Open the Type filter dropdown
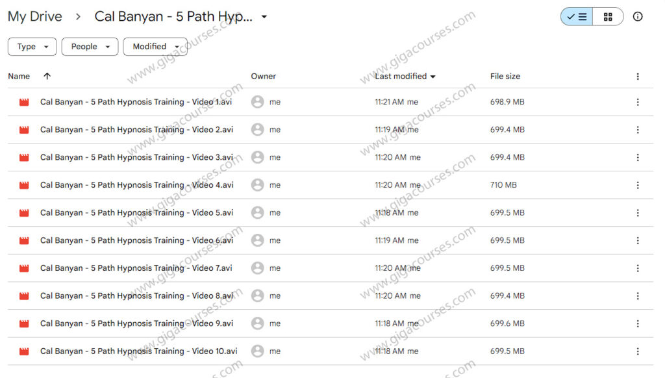 pos(32,46)
